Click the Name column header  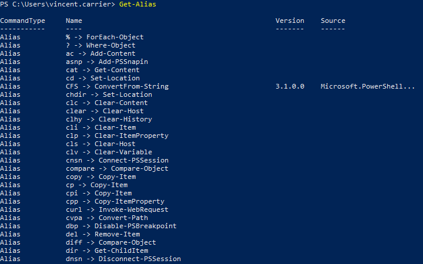pyautogui.click(x=74, y=21)
